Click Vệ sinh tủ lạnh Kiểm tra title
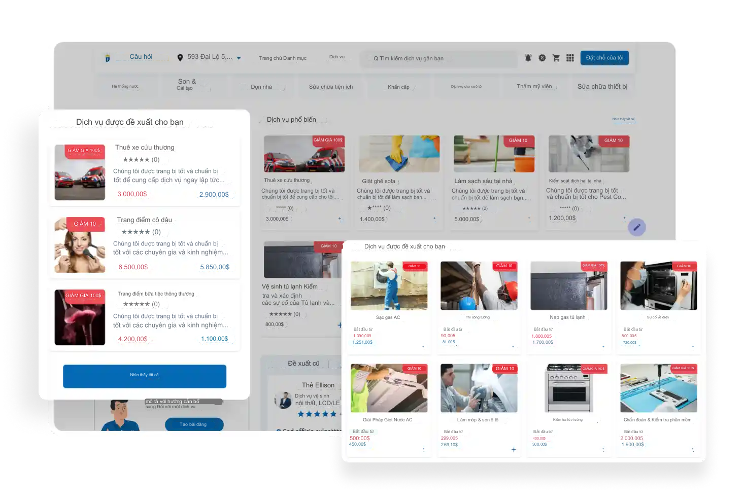The height and width of the screenshot is (503, 745). point(290,286)
